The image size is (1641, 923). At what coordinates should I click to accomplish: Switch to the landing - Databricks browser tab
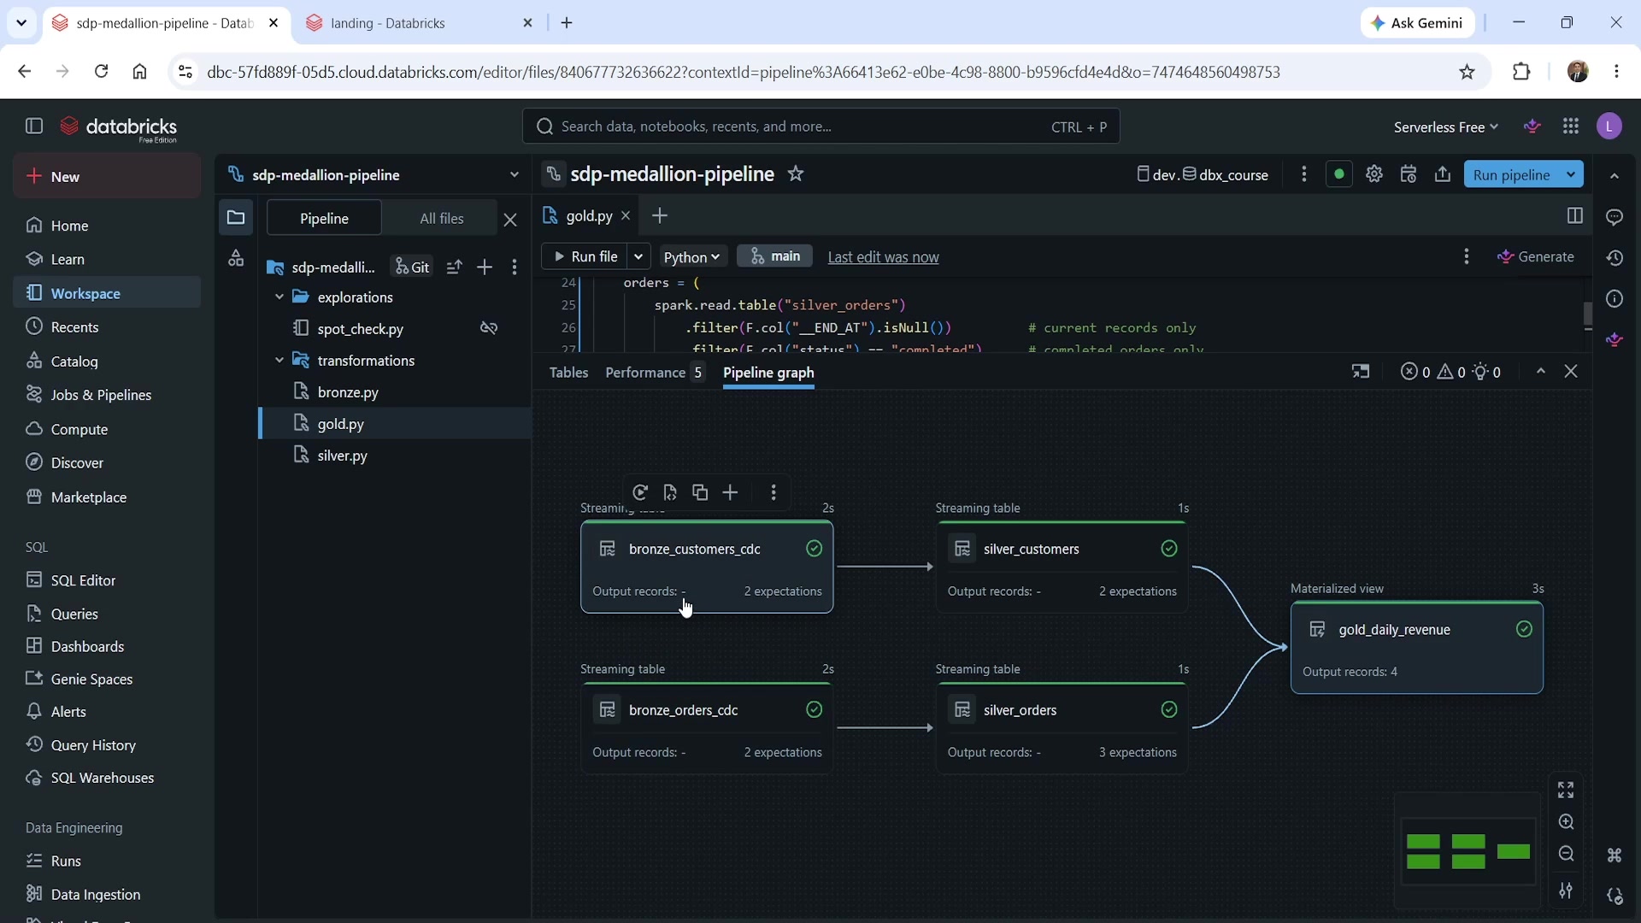(420, 23)
